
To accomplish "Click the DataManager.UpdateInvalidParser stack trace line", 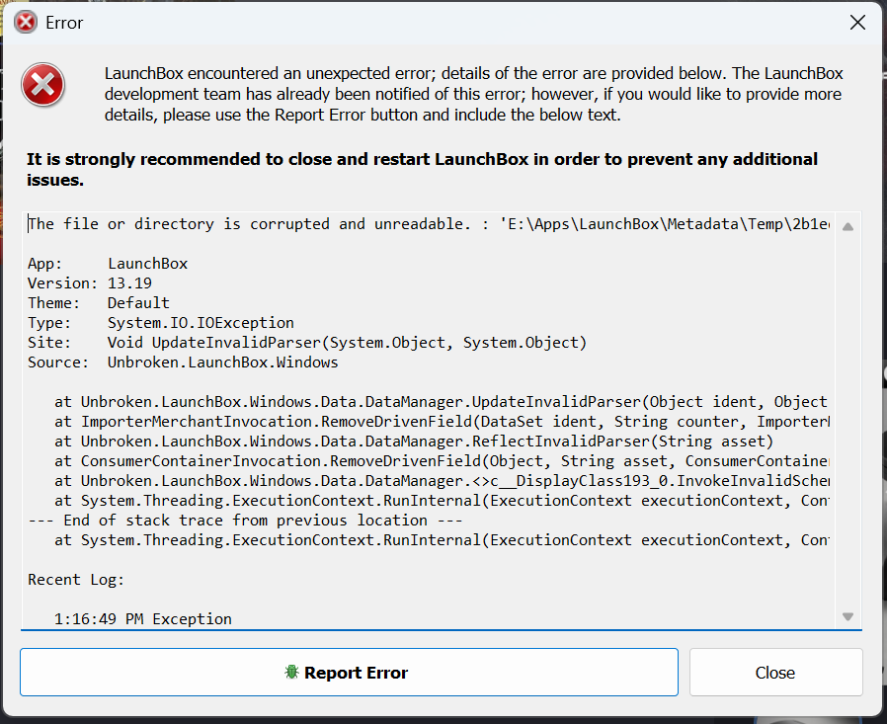I will click(x=442, y=402).
